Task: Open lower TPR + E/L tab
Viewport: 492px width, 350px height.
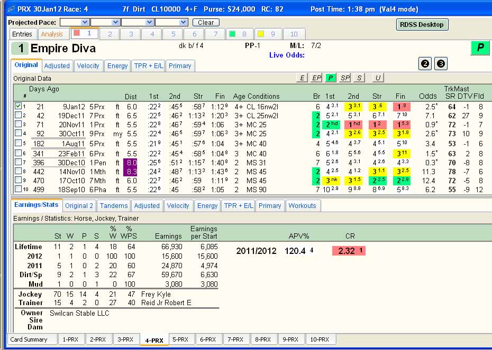Action: pos(238,206)
